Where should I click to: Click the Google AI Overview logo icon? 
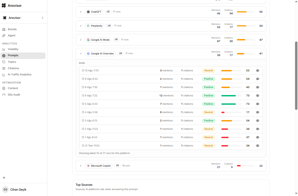point(88,54)
